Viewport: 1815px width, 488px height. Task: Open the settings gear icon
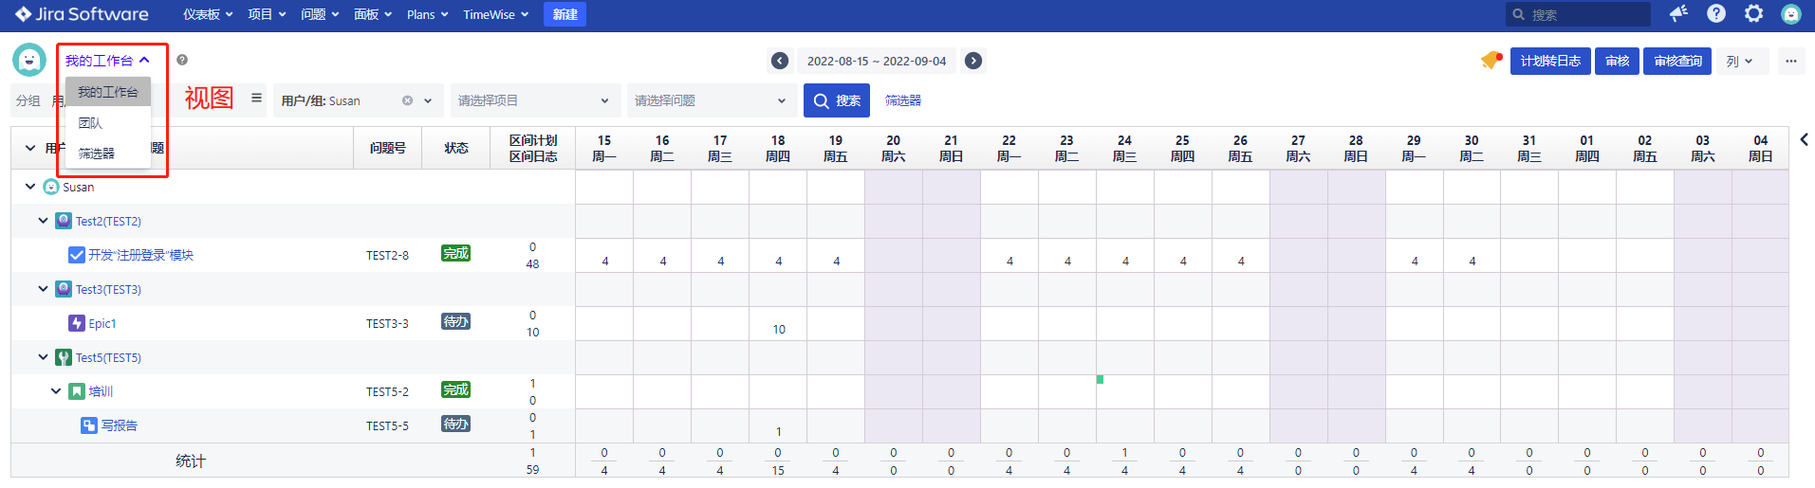(x=1753, y=13)
